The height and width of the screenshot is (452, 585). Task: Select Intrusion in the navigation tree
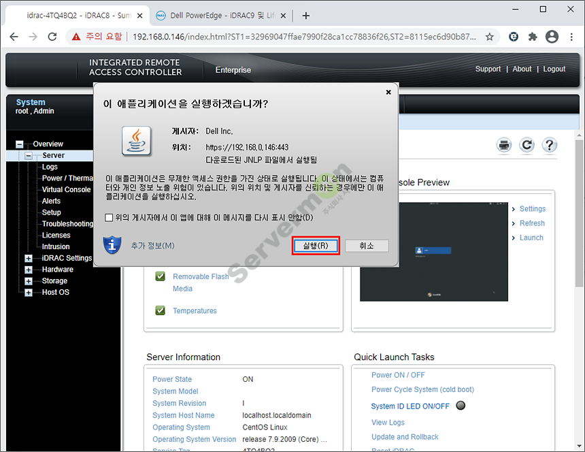click(56, 246)
